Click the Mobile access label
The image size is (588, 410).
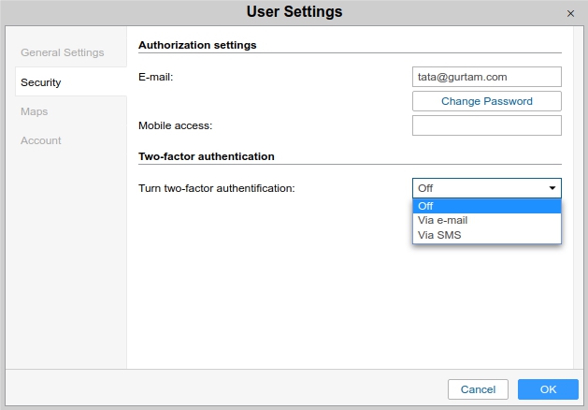pyautogui.click(x=176, y=125)
